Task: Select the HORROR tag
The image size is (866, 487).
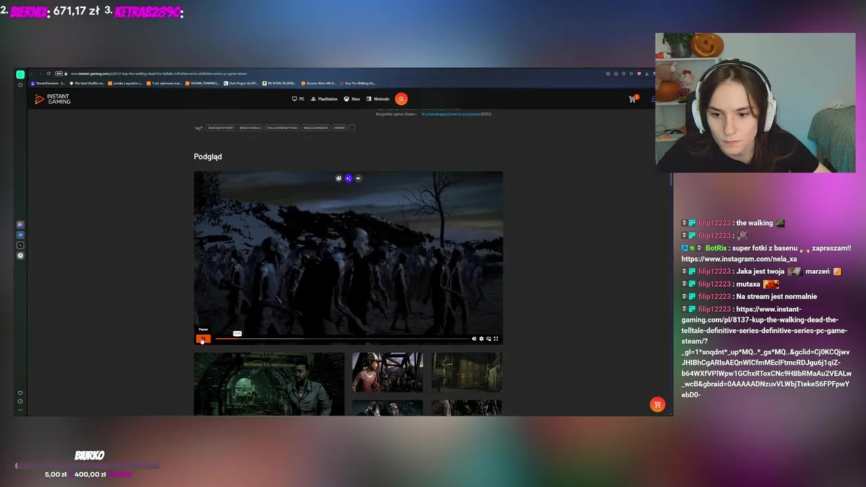Action: click(340, 128)
